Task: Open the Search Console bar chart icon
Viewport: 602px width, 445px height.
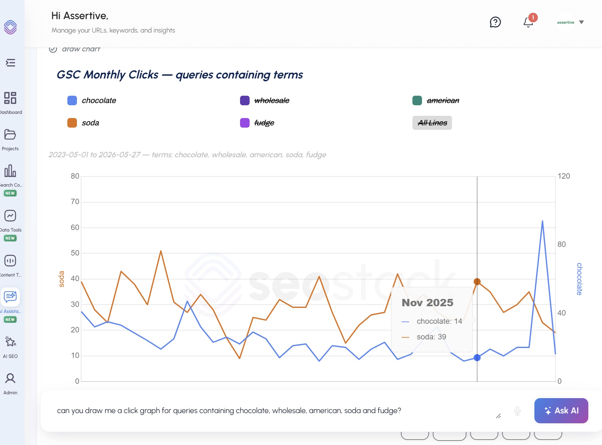Action: [10, 171]
